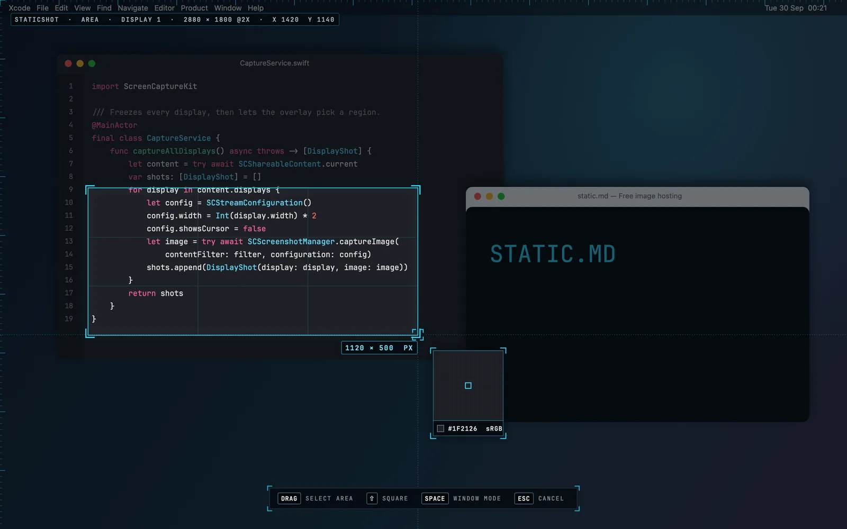
Task: Open the Find menu
Action: point(104,8)
